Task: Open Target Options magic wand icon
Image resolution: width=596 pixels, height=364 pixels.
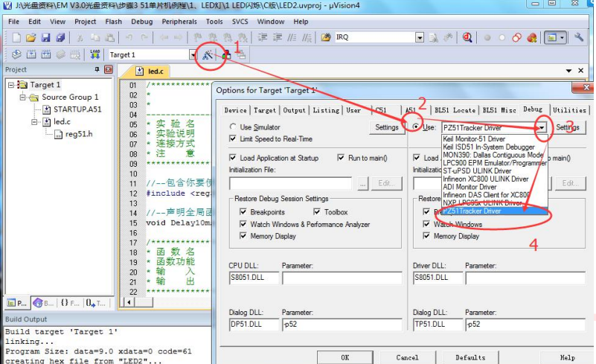Action: pos(208,55)
